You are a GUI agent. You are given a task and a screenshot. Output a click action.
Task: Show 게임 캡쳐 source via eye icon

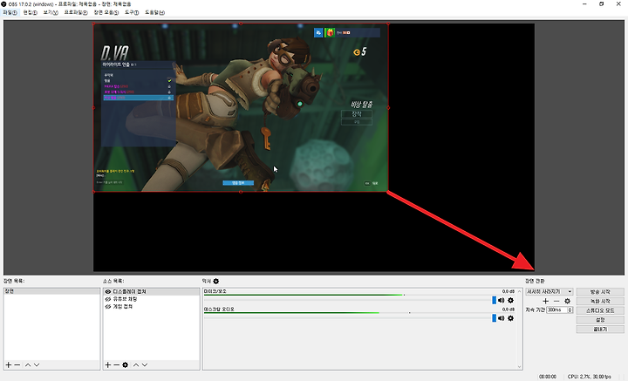pos(108,307)
